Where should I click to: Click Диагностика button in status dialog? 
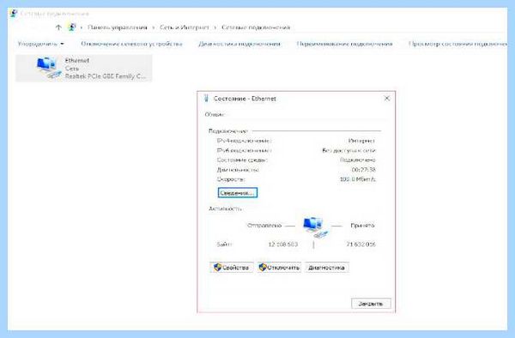point(327,268)
